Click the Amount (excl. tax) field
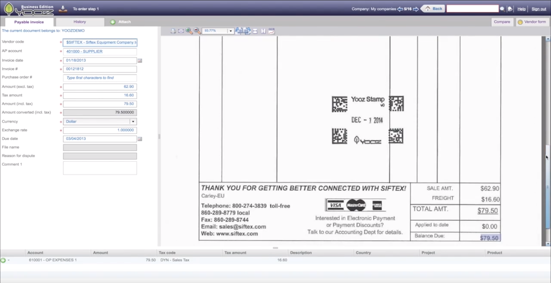 (100, 87)
